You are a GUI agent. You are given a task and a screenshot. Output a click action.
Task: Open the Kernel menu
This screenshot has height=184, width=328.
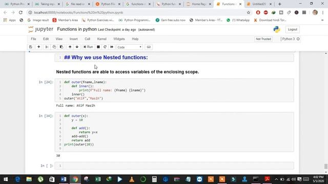(x=101, y=39)
